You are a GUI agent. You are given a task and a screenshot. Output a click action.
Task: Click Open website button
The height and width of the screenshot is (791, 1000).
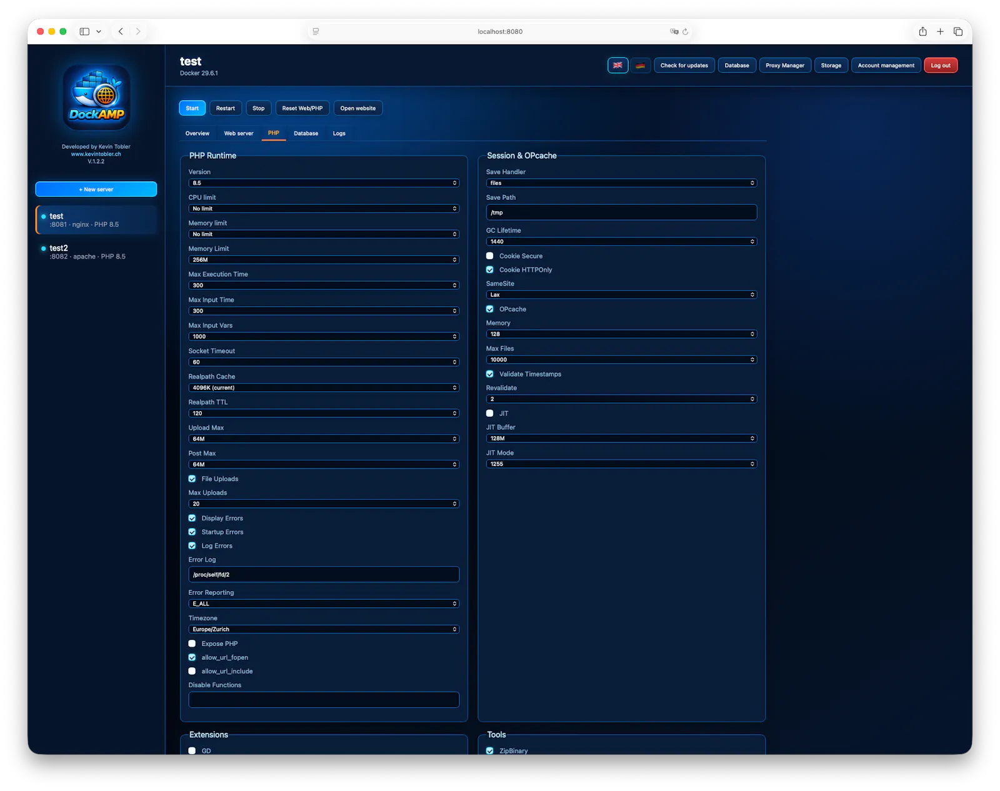358,108
